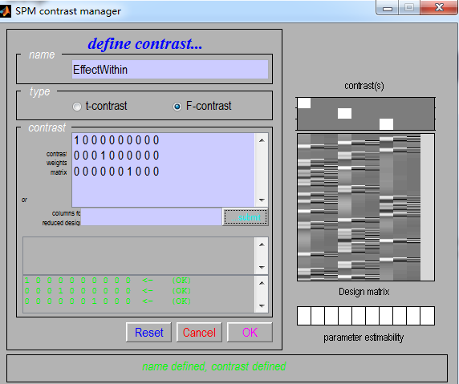Click the Design matrix image
Screen dimensions: 459x384
[x=366, y=207]
